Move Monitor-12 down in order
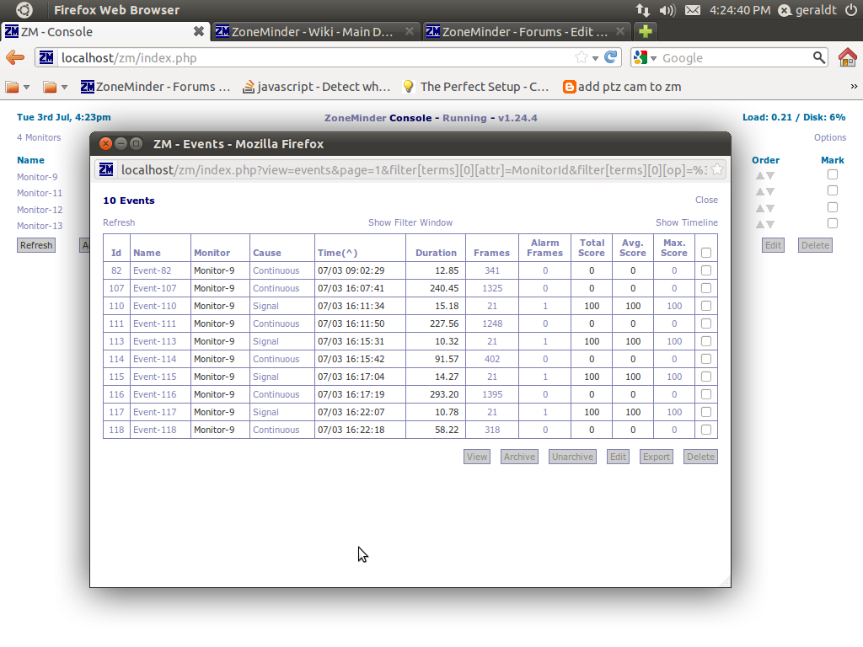 point(770,209)
